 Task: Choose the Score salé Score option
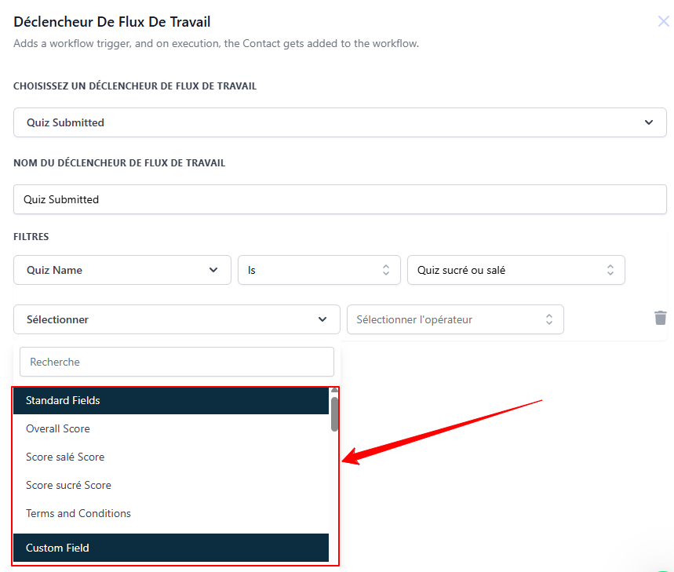171,457
